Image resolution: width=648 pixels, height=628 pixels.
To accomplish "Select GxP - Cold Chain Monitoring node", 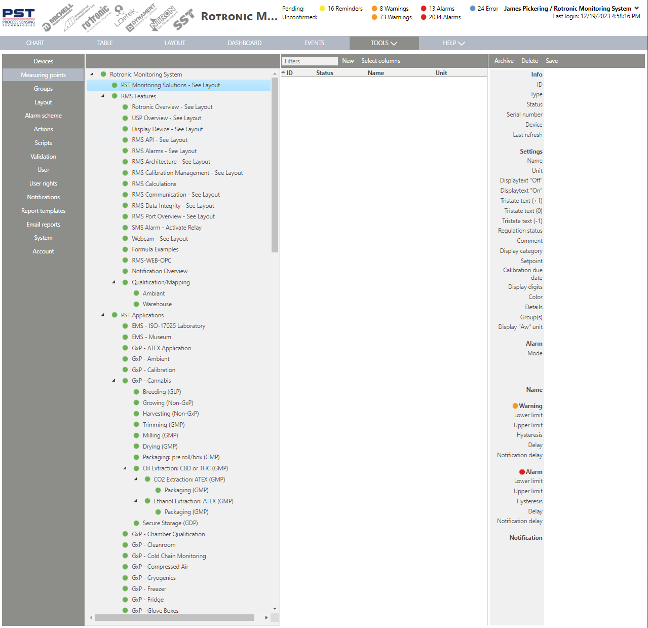I will pyautogui.click(x=169, y=556).
